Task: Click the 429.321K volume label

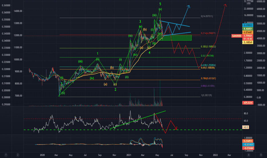Action: 248,103
